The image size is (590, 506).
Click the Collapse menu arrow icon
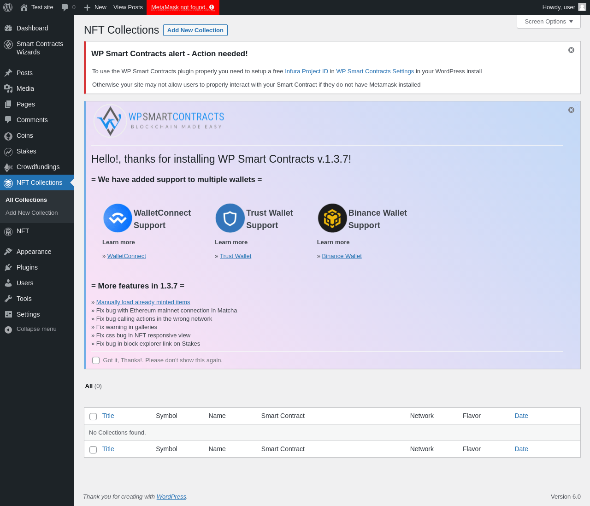[x=8, y=329]
